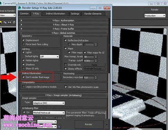168x130 pixels.
Task: Click Transp. cutoff value field
Action: pyautogui.click(x=89, y=61)
